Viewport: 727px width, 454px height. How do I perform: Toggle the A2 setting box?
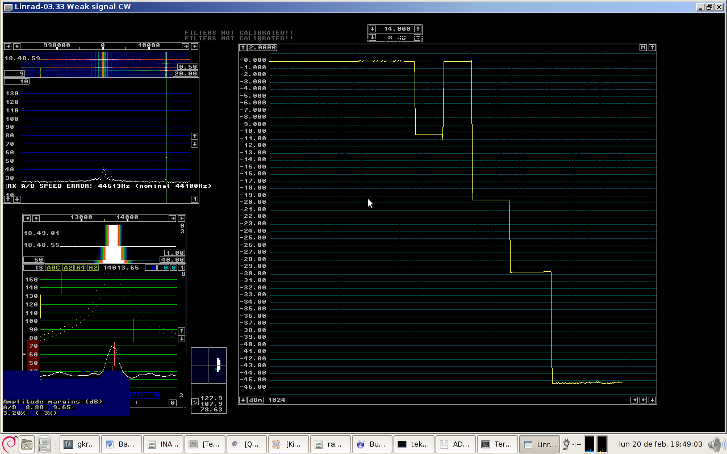[68, 268]
